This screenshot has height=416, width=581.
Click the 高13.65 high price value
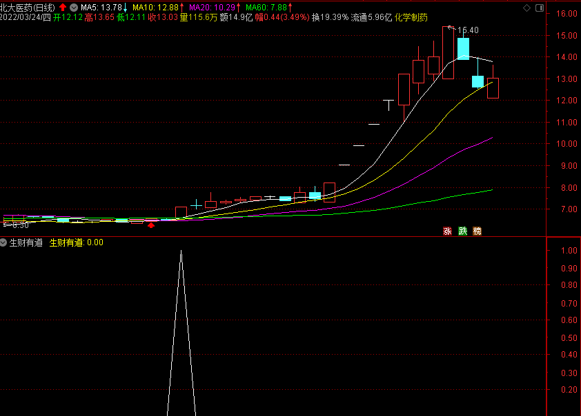tap(99, 17)
